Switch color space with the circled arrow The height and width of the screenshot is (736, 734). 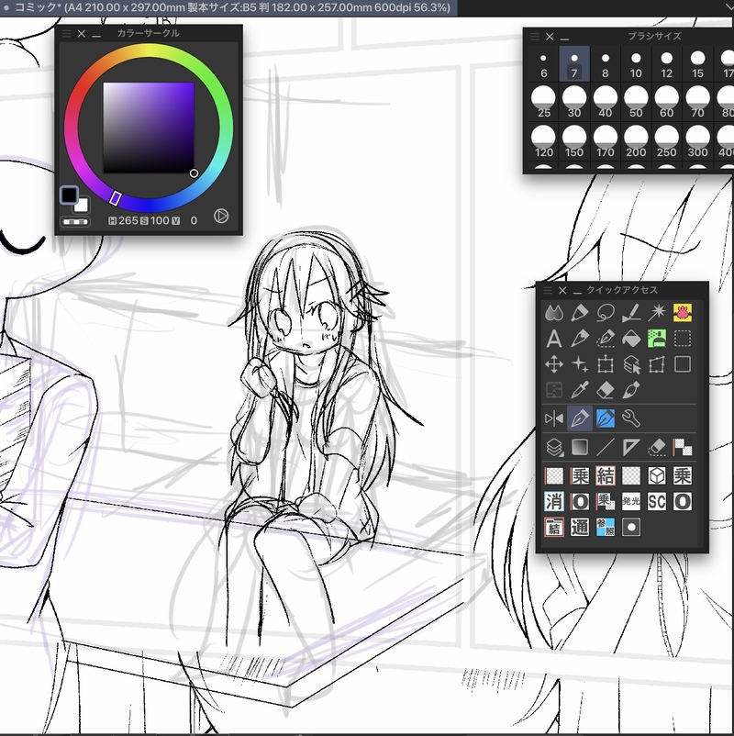point(221,216)
